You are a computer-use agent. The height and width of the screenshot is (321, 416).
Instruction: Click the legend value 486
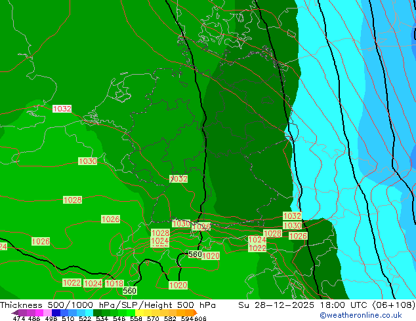(x=34, y=318)
